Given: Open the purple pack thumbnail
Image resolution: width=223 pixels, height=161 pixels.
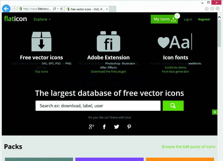Looking at the screenshot, I should click(109, 159).
